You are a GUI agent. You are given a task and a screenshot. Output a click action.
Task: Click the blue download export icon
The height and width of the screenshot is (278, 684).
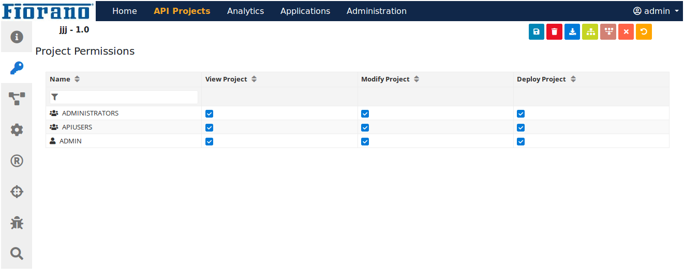[x=572, y=32]
